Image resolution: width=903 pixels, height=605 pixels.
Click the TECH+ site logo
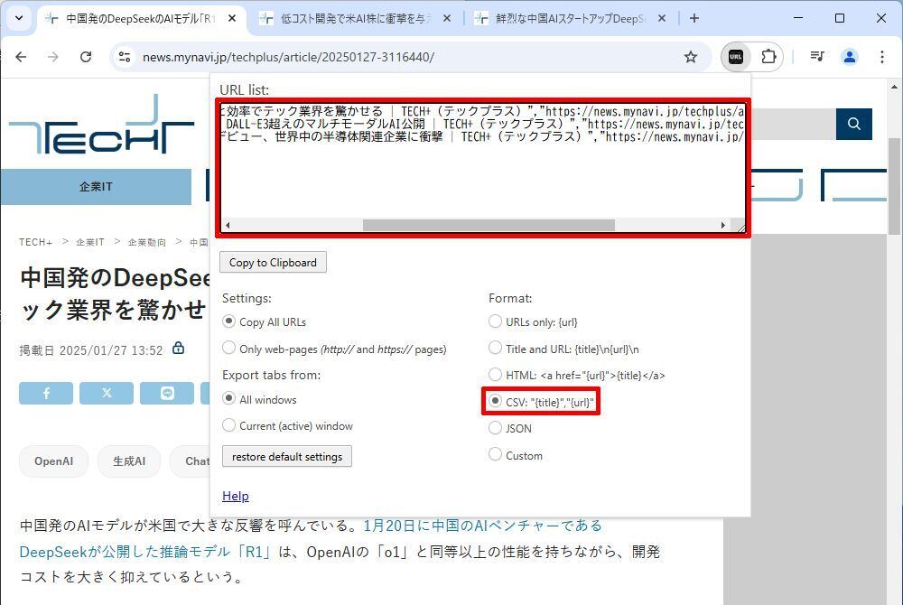(101, 125)
